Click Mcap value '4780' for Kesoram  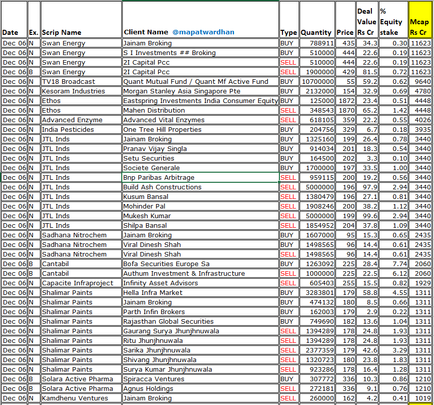point(420,91)
